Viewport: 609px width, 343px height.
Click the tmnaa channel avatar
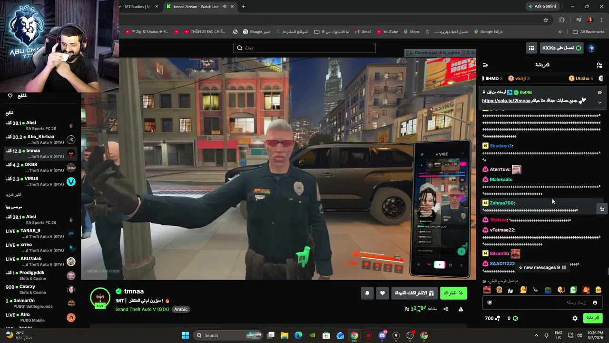point(100,297)
